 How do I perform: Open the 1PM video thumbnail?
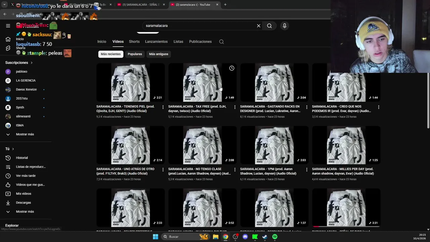[274, 145]
